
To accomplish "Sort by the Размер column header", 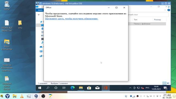I will click(x=158, y=20).
